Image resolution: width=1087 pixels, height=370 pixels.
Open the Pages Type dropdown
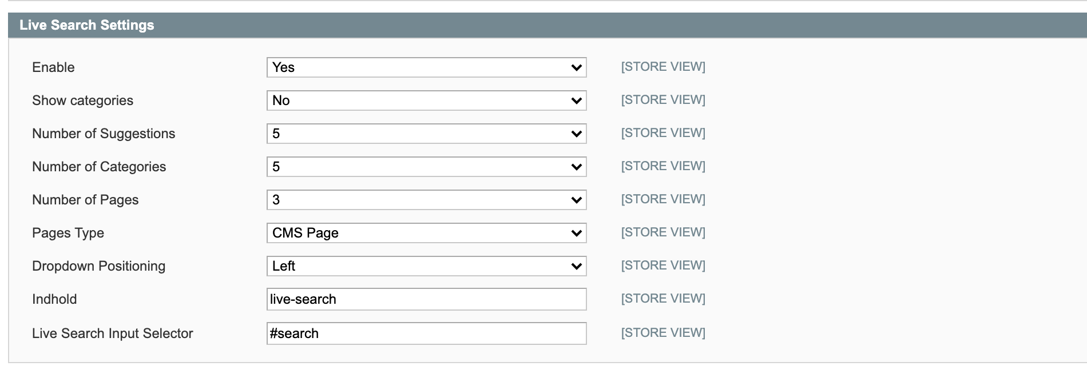426,233
